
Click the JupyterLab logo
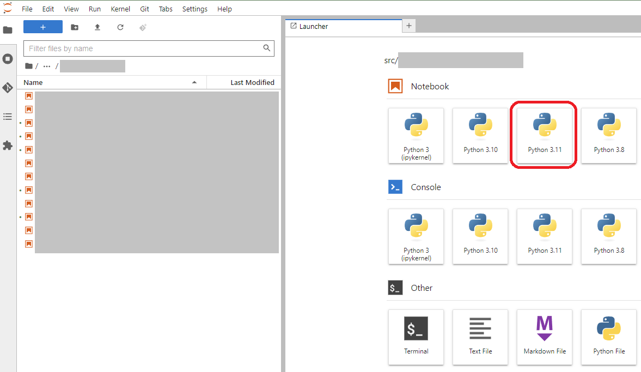coord(8,8)
